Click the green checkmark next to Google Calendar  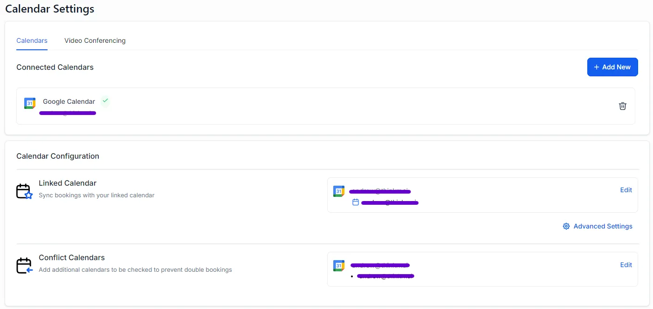coord(105,101)
